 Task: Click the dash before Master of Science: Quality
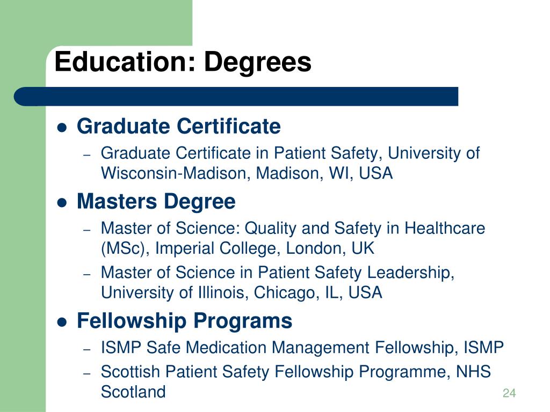tap(87, 230)
